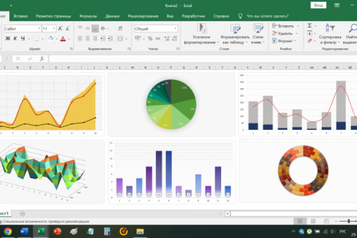Open Chrome from the taskbar
The width and height of the screenshot is (357, 238).
pos(7,232)
